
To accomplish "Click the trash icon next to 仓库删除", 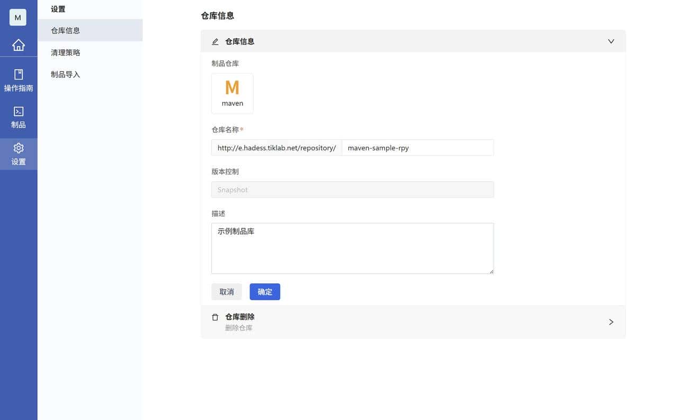I will [215, 317].
